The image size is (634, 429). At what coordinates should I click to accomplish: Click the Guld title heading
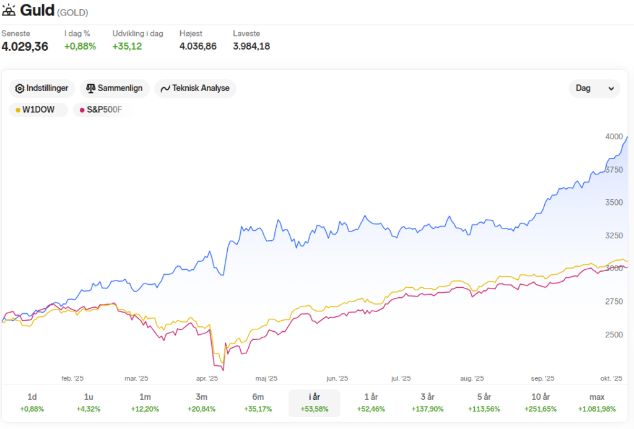(x=37, y=11)
